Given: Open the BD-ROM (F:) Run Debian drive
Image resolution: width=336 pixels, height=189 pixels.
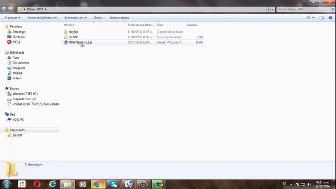Looking at the screenshot, I should click(x=35, y=104).
